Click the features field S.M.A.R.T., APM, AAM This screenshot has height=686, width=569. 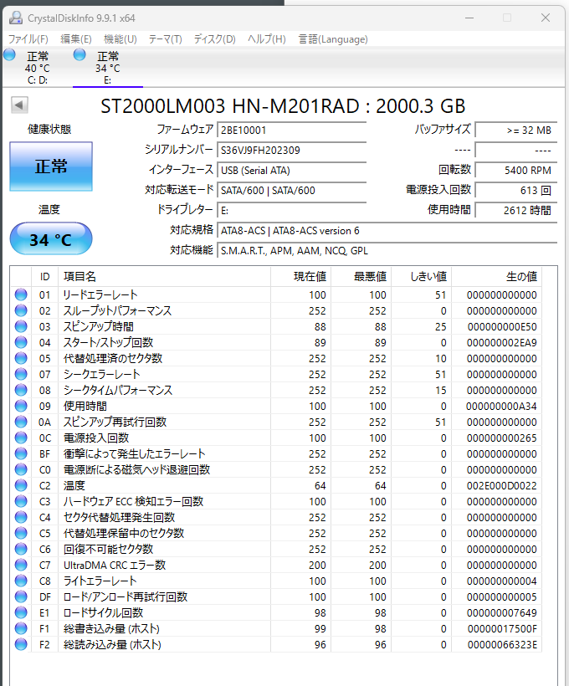point(387,251)
